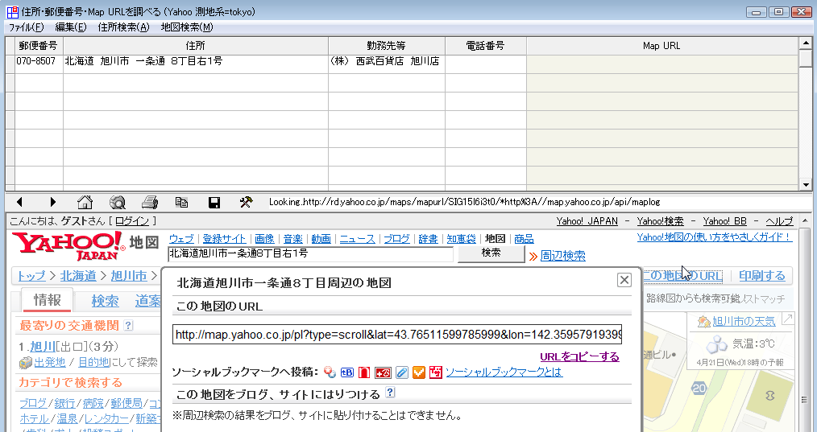
Task: Open the 住所検索(A) menu
Action: point(123,27)
